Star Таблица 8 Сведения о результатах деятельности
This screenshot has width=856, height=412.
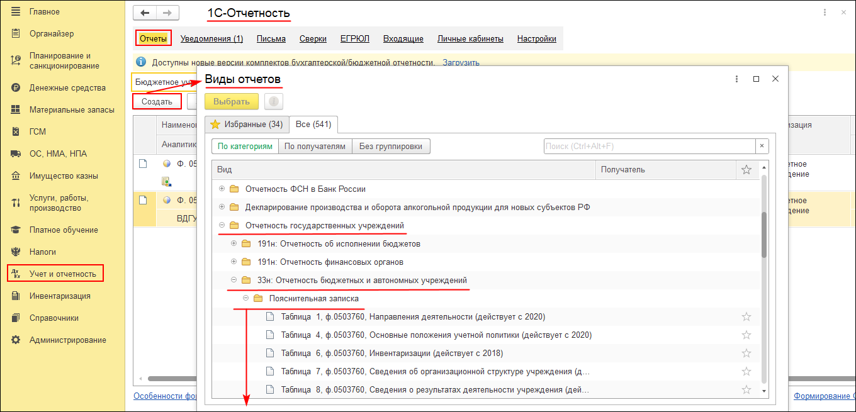point(746,390)
